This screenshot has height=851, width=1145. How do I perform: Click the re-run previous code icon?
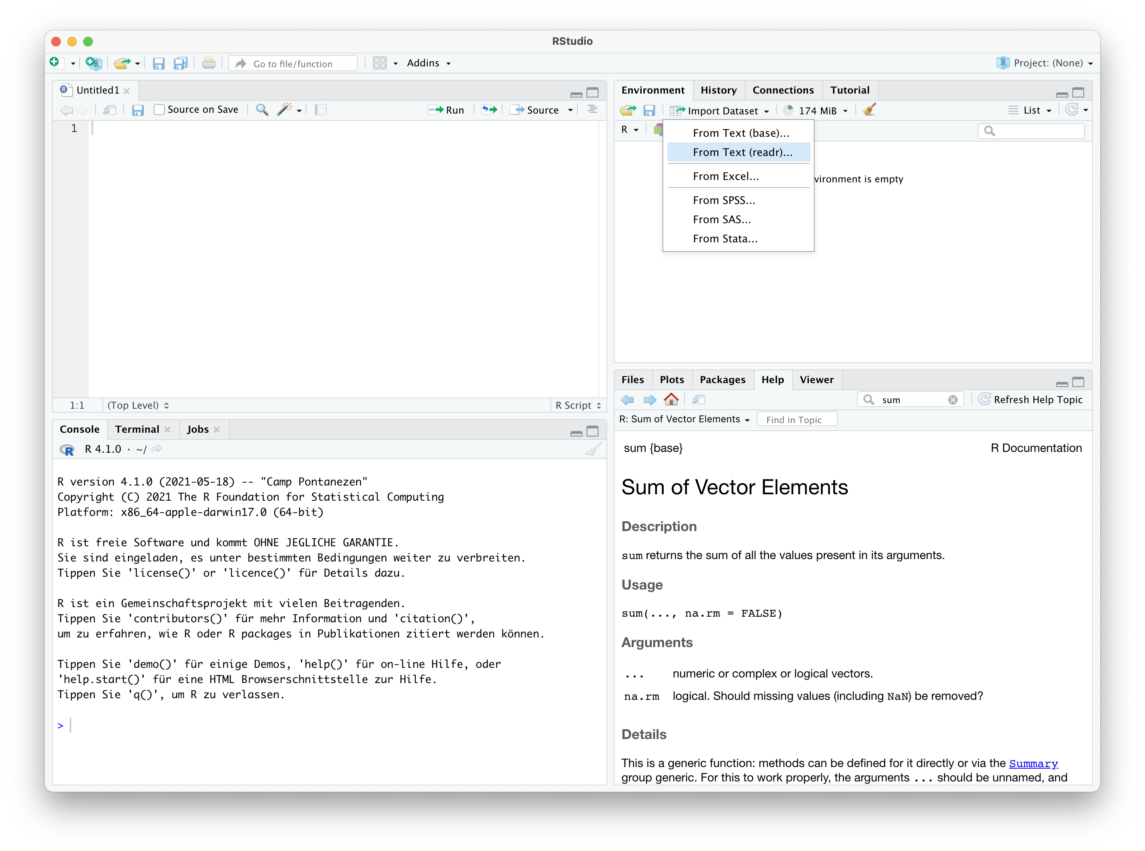tap(489, 110)
